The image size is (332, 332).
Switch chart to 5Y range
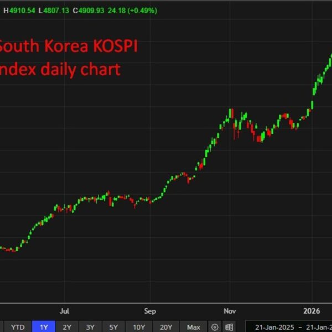[x=113, y=327]
